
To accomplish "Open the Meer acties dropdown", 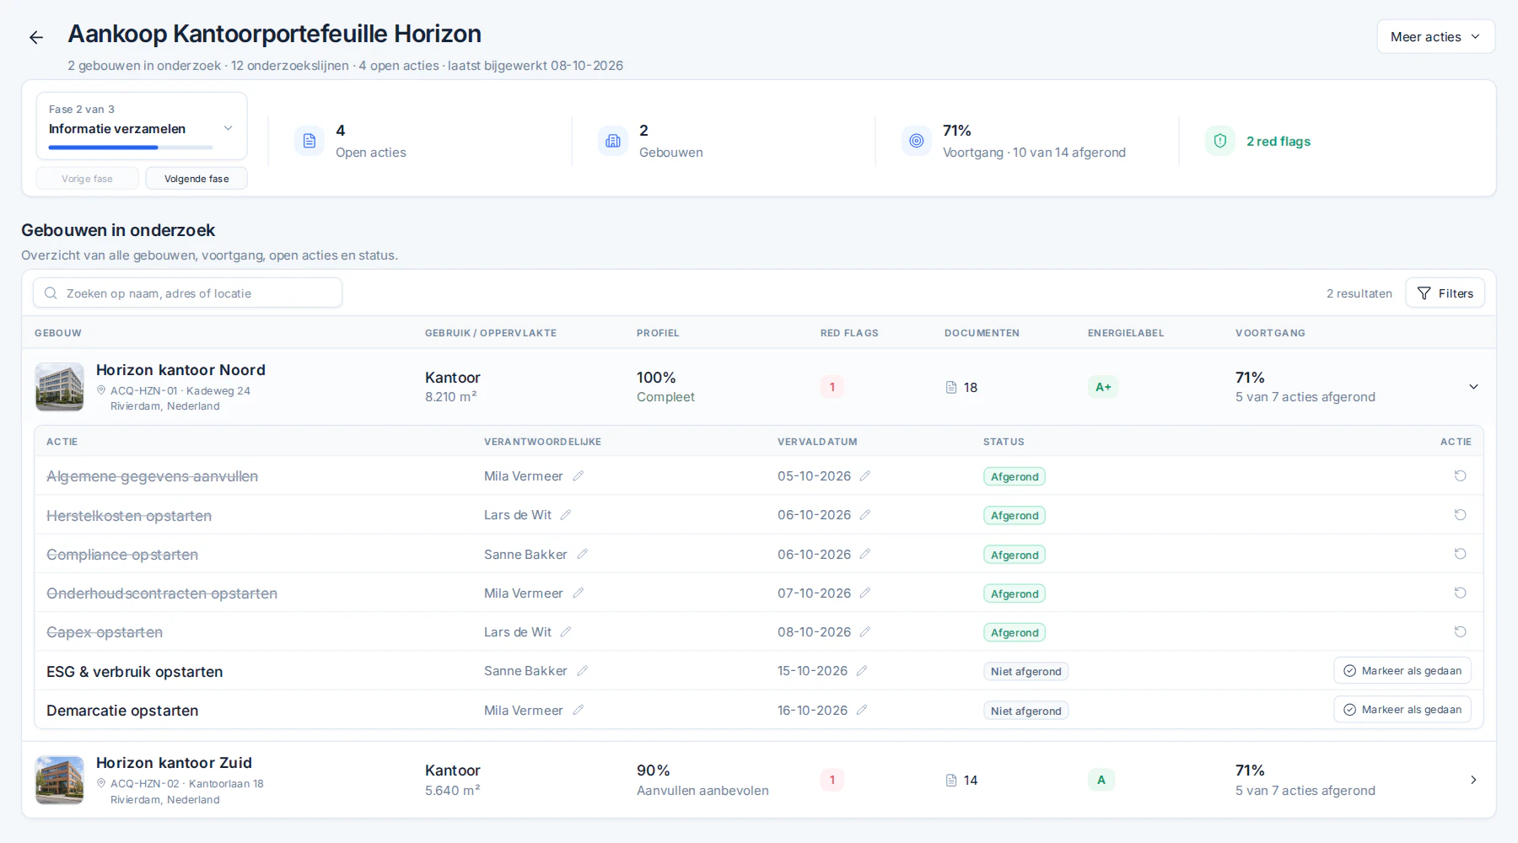I will click(x=1435, y=37).
